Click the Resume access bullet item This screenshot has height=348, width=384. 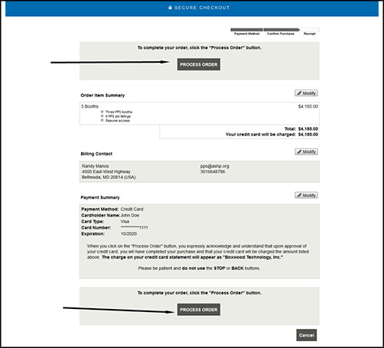coord(118,121)
